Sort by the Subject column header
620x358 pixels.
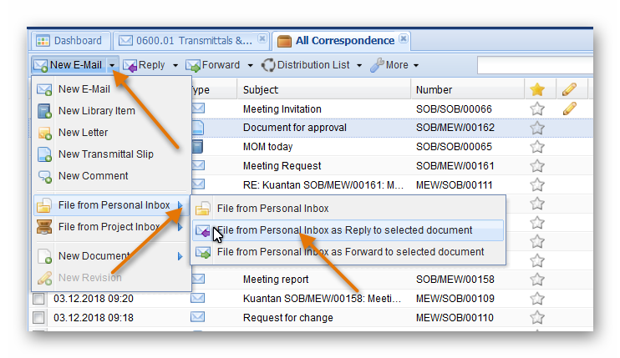pos(261,89)
